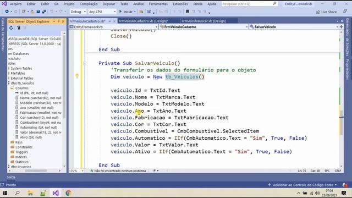Open the Saída output tab

pos(11,177)
